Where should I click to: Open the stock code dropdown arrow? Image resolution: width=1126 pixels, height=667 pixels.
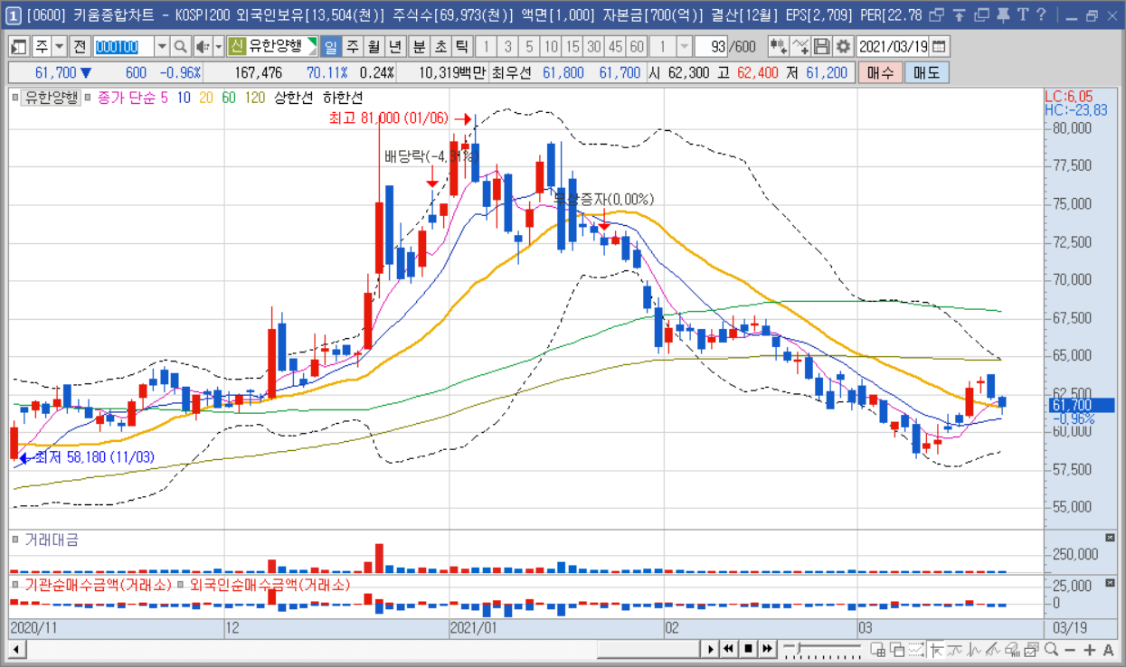tap(162, 46)
